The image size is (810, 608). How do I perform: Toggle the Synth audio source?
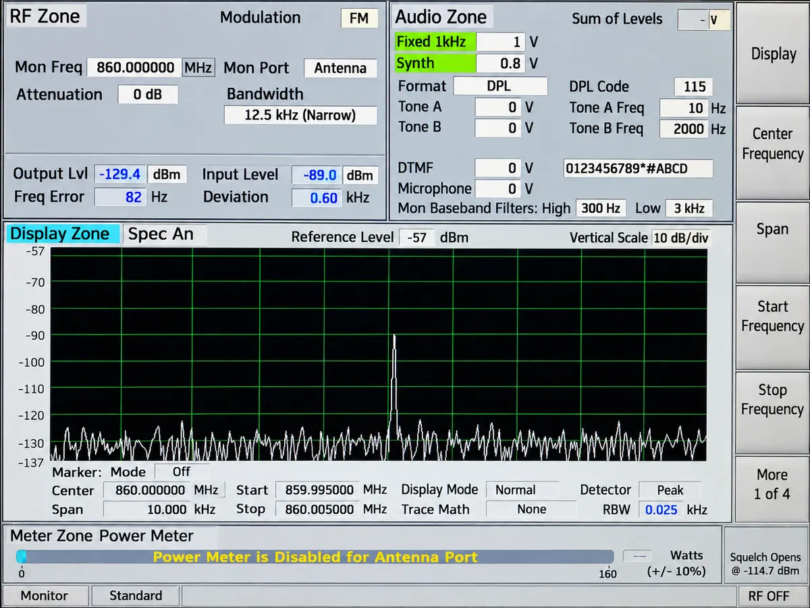click(x=435, y=63)
